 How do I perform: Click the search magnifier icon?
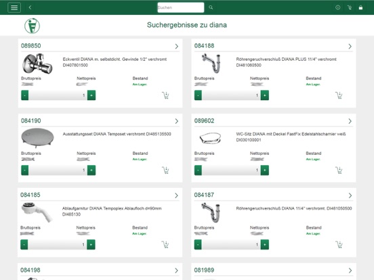coord(211,7)
